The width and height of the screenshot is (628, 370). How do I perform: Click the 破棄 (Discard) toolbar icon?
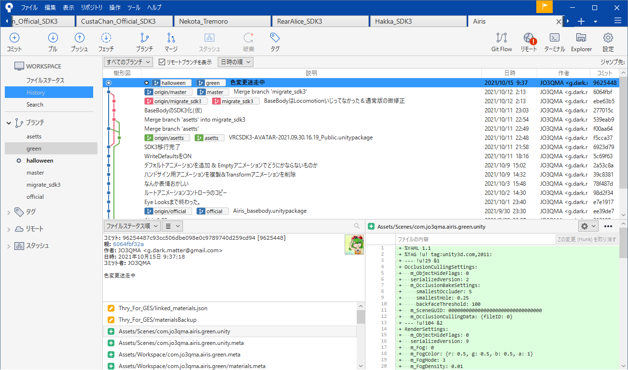(x=248, y=41)
